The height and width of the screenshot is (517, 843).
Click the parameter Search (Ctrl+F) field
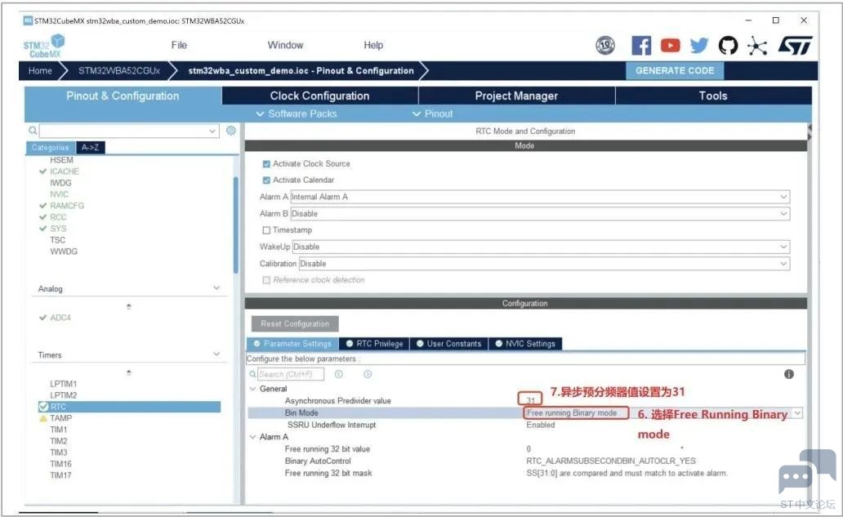coord(291,374)
